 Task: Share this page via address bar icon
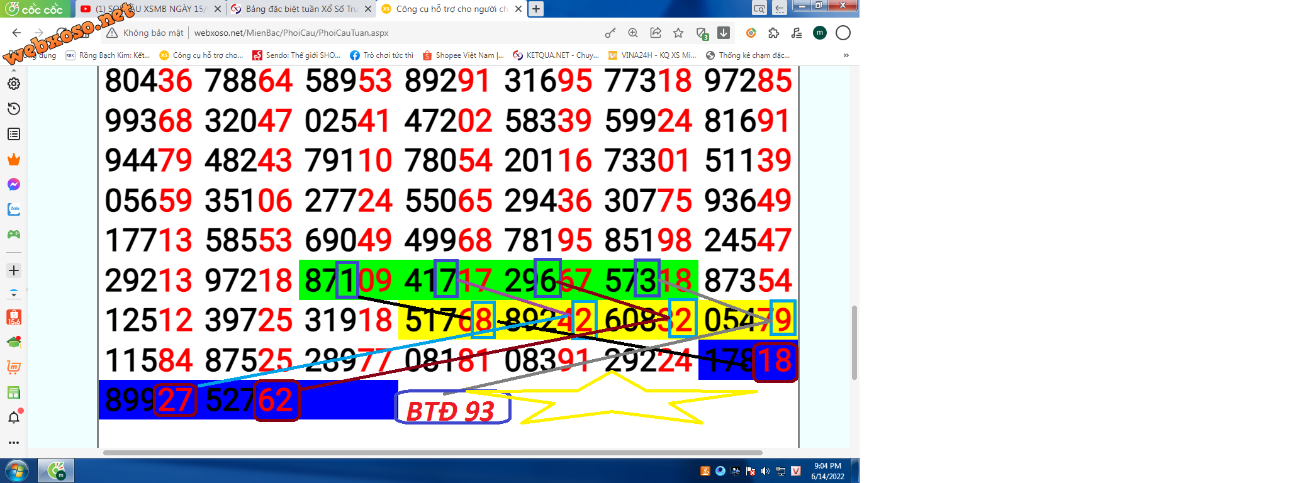(656, 33)
